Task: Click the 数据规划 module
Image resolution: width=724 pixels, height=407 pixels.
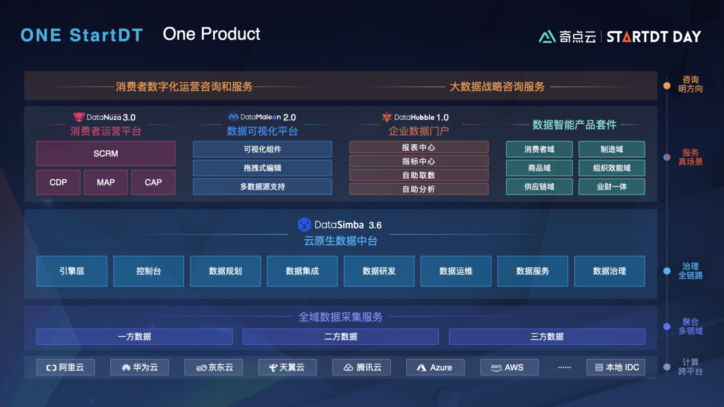Action: [225, 271]
